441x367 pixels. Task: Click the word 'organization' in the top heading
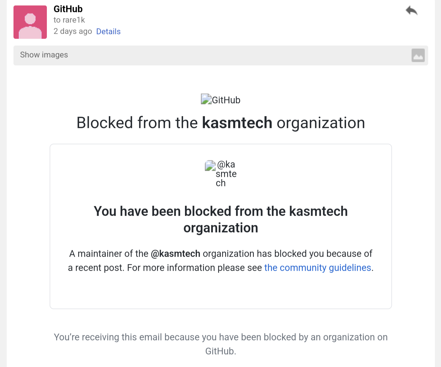(x=321, y=123)
